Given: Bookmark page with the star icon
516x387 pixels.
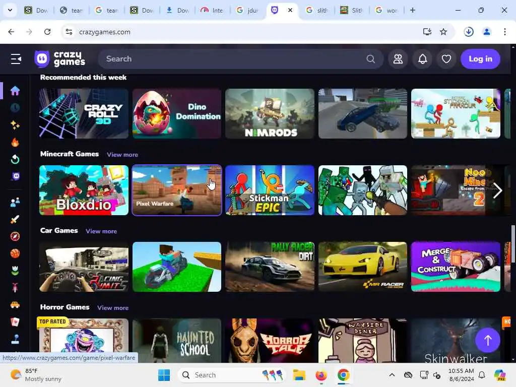Looking at the screenshot, I should point(443,32).
